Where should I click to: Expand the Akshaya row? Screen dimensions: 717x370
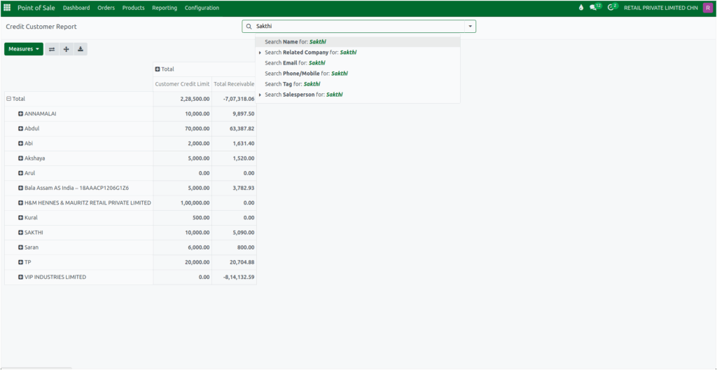pos(20,158)
